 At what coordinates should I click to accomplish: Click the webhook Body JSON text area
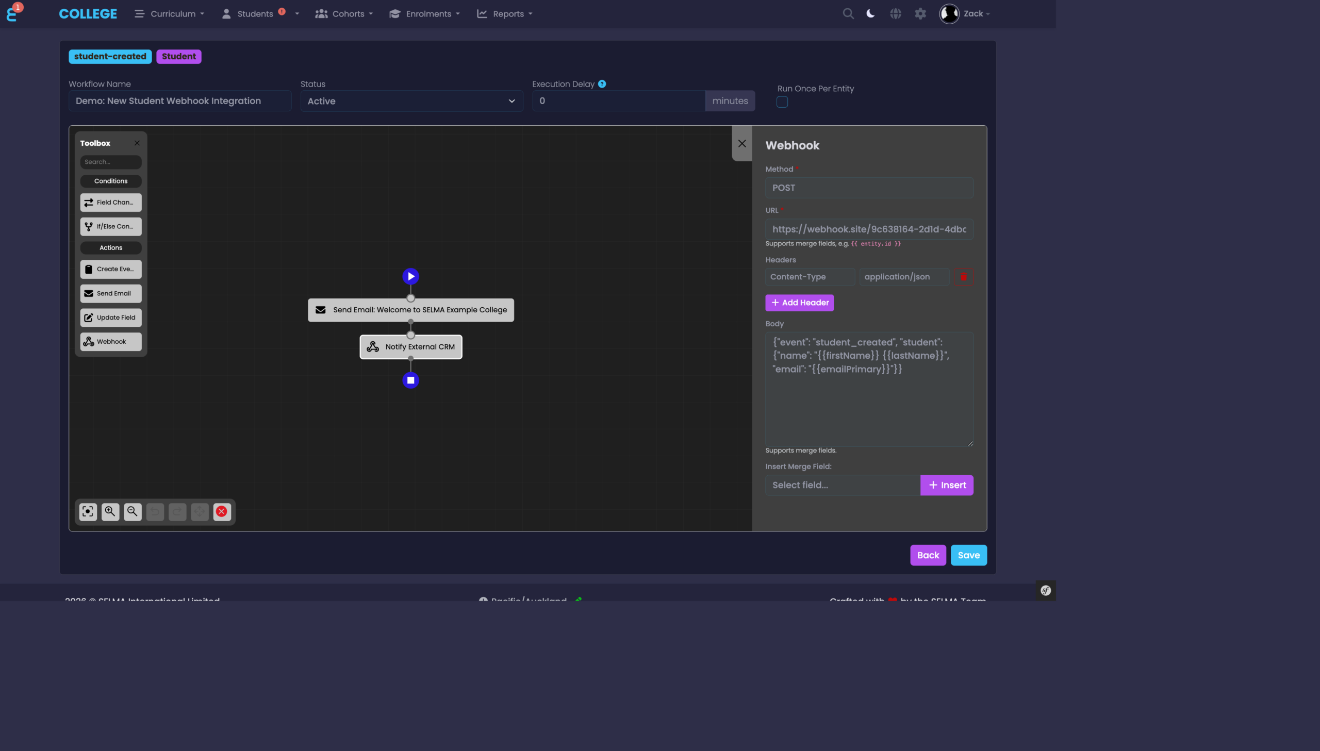pyautogui.click(x=868, y=389)
